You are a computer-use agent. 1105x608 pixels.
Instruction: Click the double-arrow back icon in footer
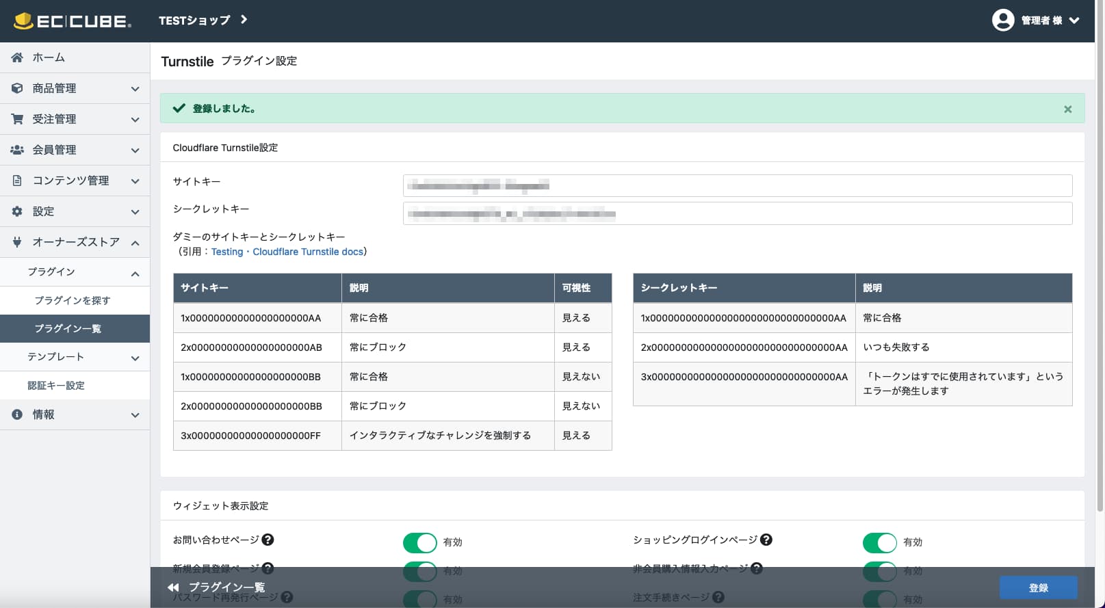173,587
